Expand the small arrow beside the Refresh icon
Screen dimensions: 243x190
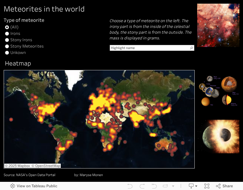pos(173,186)
